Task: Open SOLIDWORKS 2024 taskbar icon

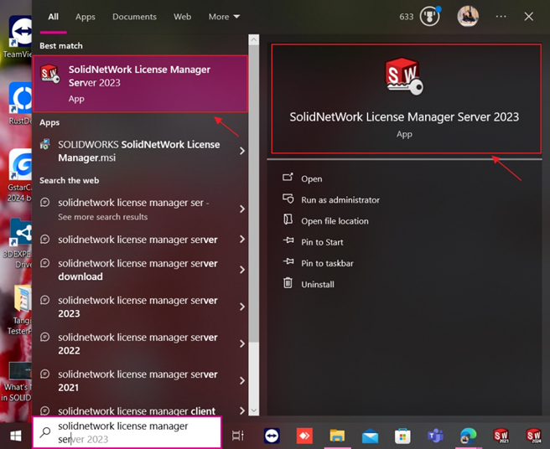Action: pyautogui.click(x=533, y=436)
